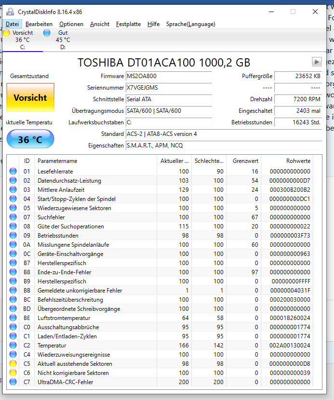Screen dimensions: 334x400
Task: Click the Seriennummer field X7VGEJGMS
Action: [x=169, y=88]
